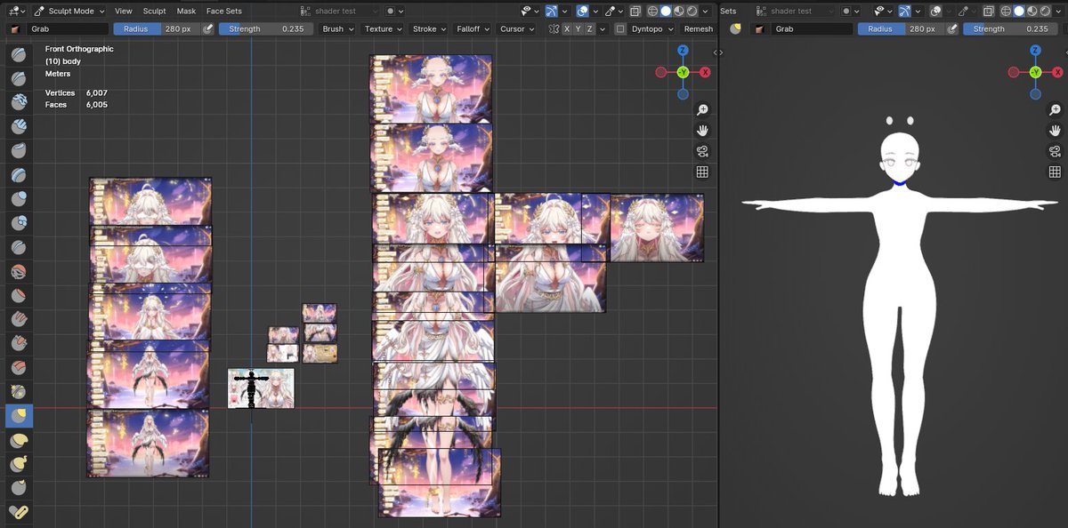Toggle radius pressure sensitivity icon in left header

[208, 29]
